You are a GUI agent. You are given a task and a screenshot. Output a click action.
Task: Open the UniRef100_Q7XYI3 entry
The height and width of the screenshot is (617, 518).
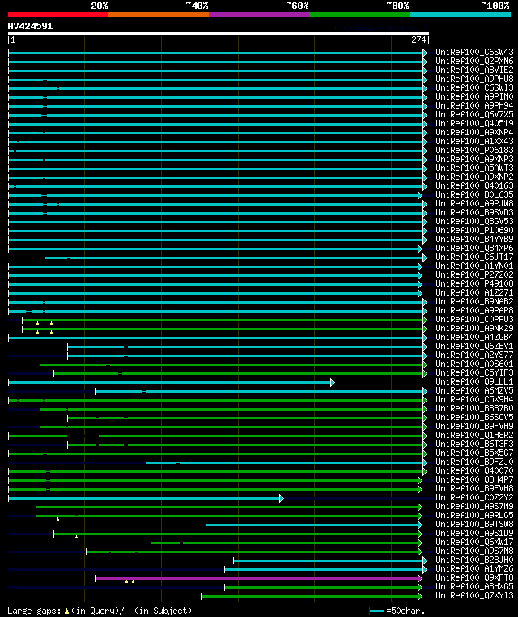tap(474, 595)
